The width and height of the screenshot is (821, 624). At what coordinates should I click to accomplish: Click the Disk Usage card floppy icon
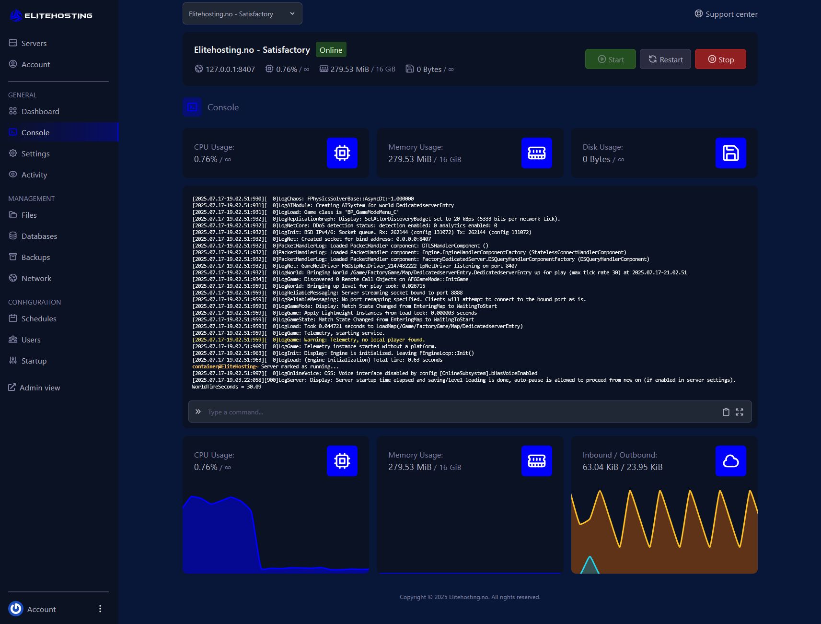pyautogui.click(x=731, y=153)
